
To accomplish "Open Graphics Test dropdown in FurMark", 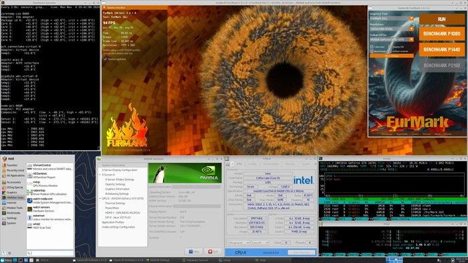I will pyautogui.click(x=392, y=19).
